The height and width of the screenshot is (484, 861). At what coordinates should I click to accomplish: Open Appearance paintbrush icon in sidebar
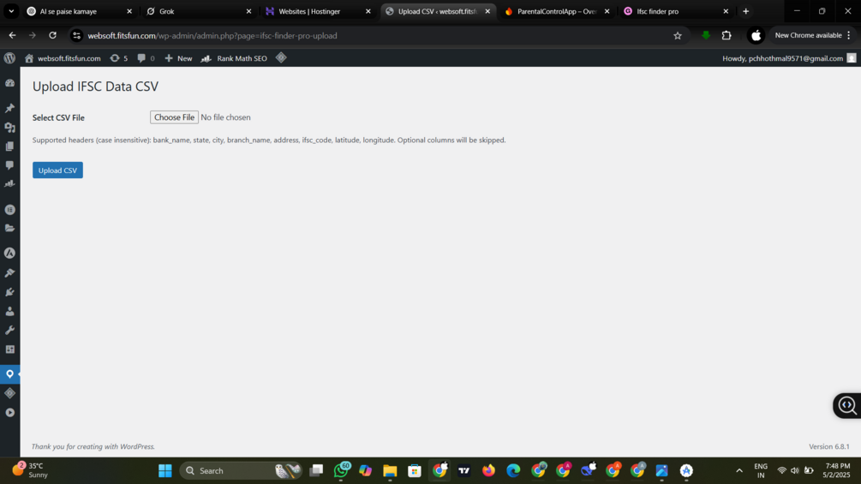click(10, 272)
